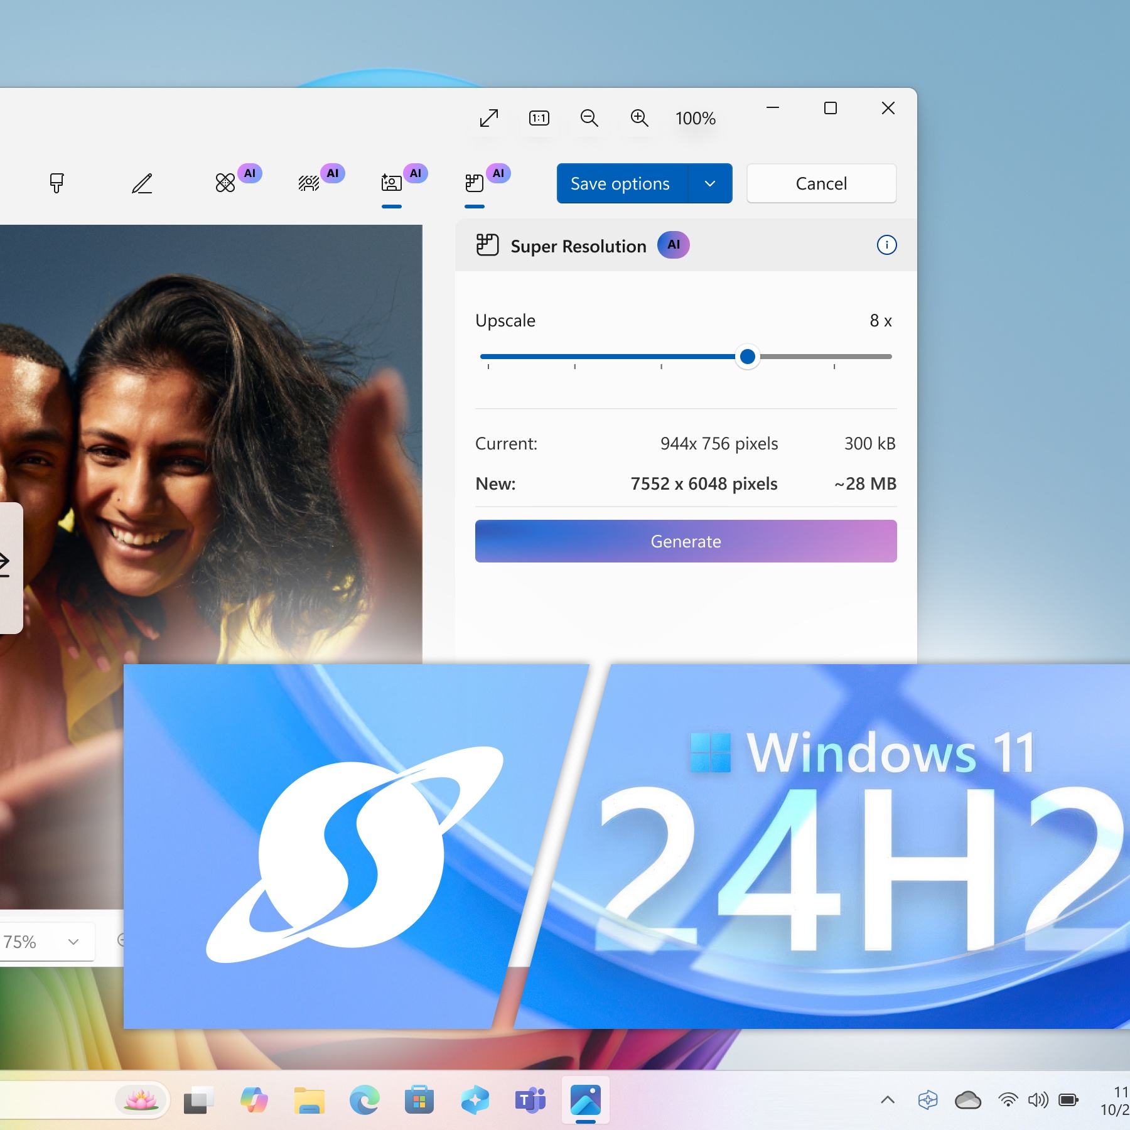Click the zoom out magnifier icon
This screenshot has width=1130, height=1130.
point(589,118)
